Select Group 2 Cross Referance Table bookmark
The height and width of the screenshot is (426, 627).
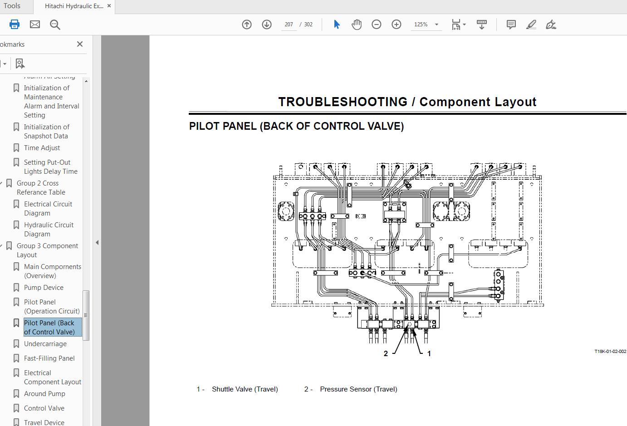tap(41, 187)
